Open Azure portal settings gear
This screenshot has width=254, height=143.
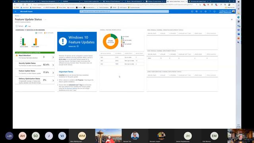click(206, 12)
